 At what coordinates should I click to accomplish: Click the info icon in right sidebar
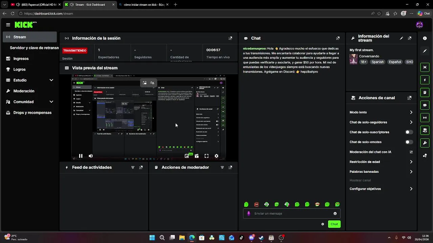(x=425, y=38)
